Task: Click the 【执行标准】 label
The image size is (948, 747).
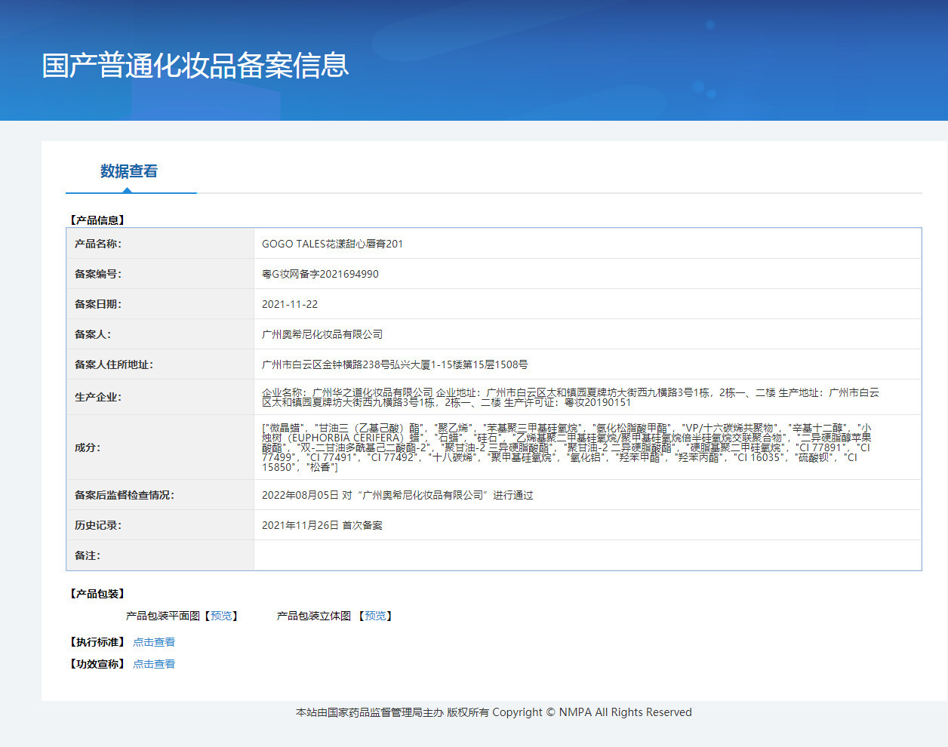Action: tap(97, 642)
